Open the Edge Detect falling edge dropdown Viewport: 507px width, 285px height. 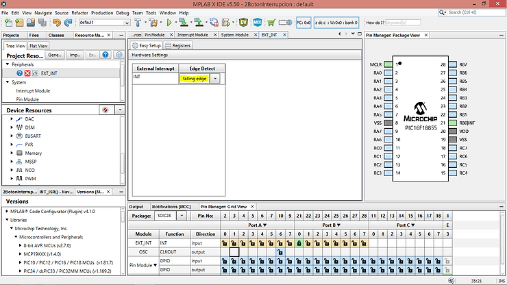[214, 79]
